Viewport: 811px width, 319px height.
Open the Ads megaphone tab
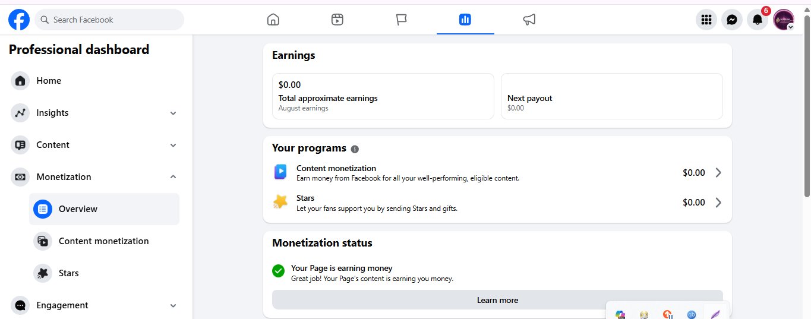point(529,20)
